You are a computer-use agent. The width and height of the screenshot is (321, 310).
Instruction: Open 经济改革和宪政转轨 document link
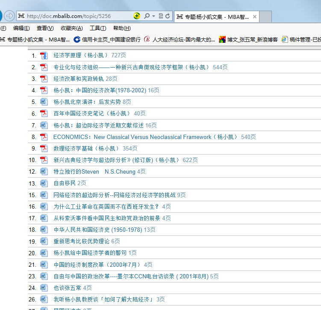point(79,79)
